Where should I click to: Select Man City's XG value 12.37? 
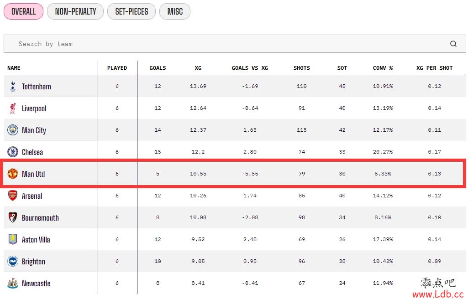pyautogui.click(x=198, y=130)
